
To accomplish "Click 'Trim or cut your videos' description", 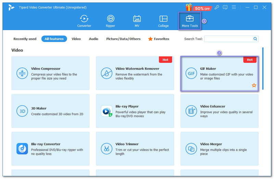I will coord(142,152).
